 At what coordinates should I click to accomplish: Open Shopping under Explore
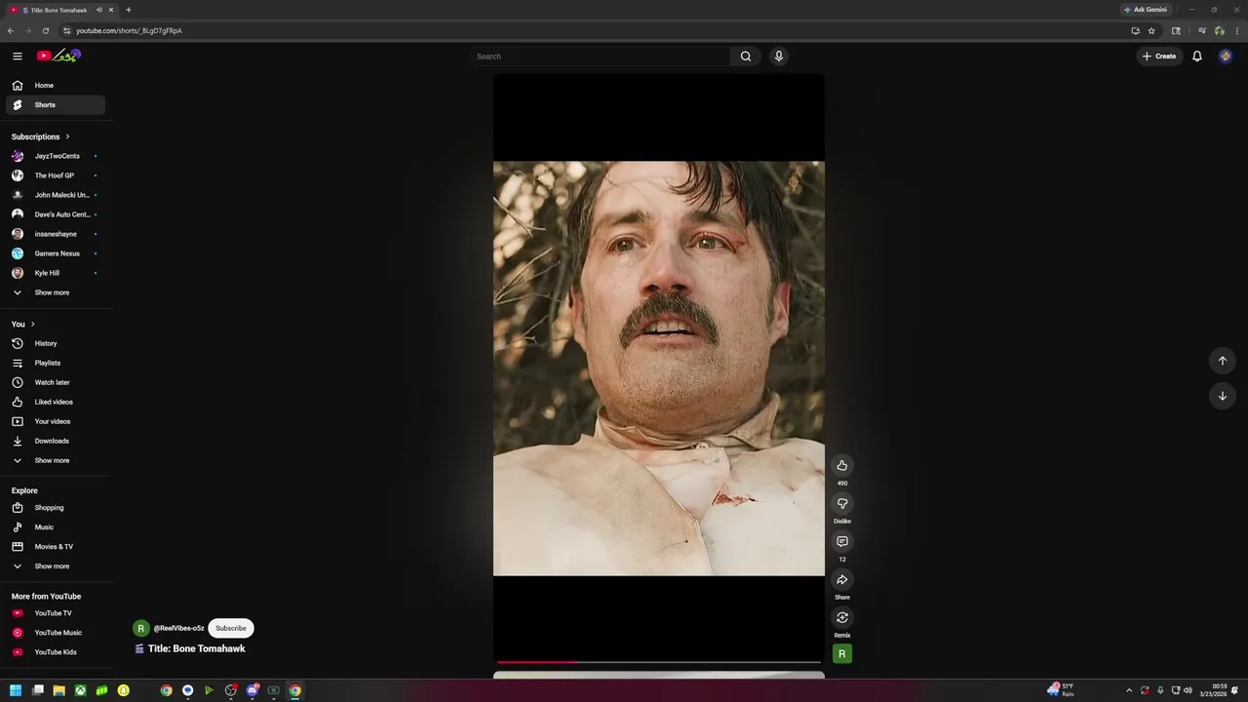click(x=56, y=508)
